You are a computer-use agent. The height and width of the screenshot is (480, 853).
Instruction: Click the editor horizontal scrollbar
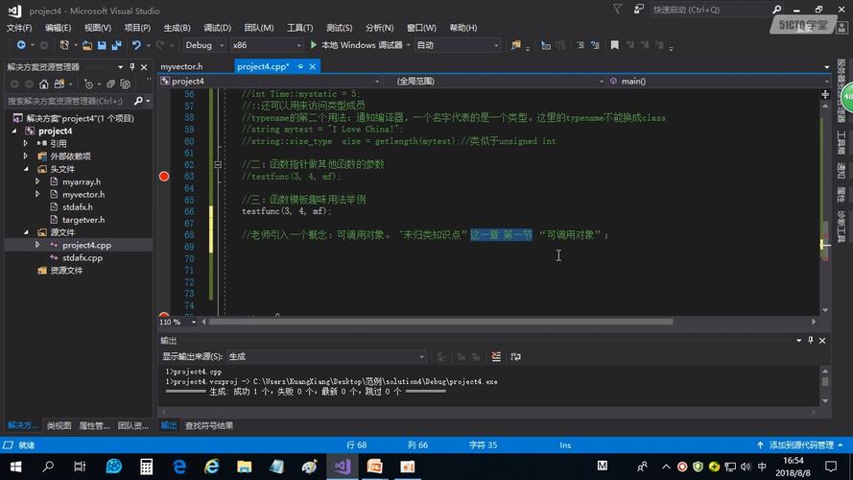click(x=440, y=323)
